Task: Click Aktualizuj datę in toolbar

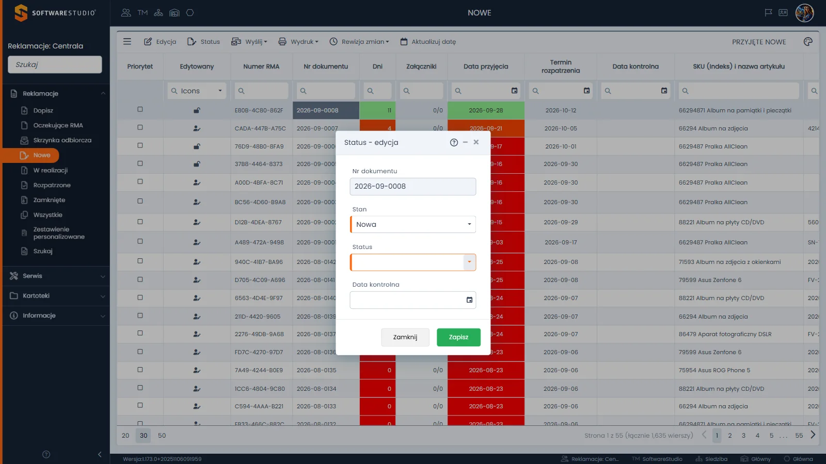Action: click(428, 42)
